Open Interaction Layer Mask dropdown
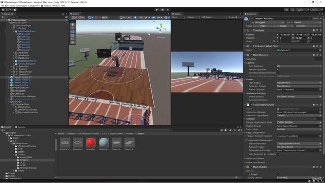 [299, 115]
